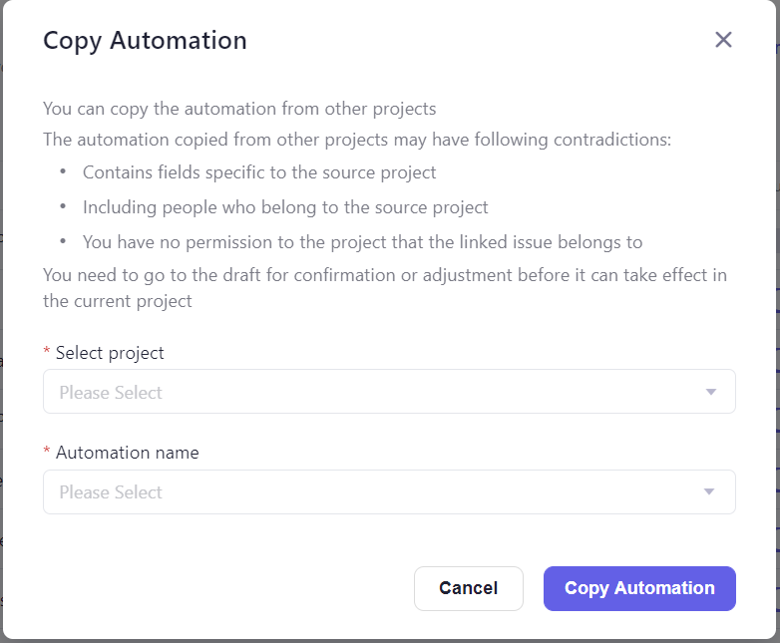Click the first line about copying automation
This screenshot has width=780, height=643.
(x=239, y=109)
